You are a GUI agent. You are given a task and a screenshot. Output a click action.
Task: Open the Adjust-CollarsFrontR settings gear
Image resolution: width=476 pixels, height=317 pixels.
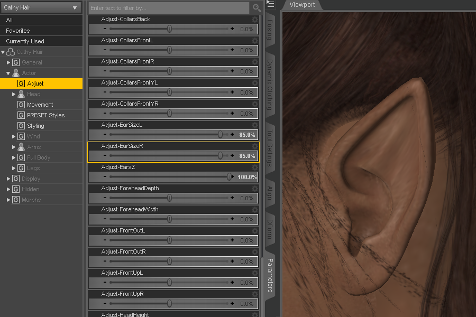255,62
